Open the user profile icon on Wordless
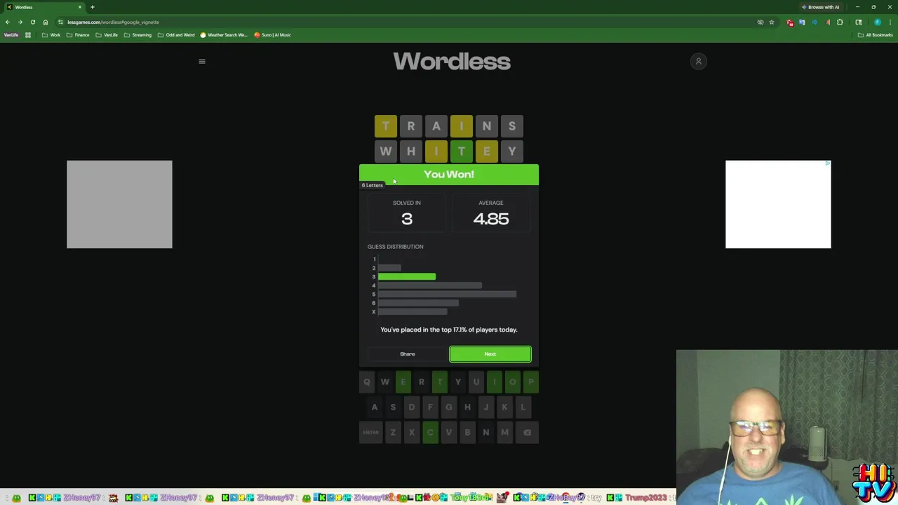The height and width of the screenshot is (505, 898). point(698,61)
